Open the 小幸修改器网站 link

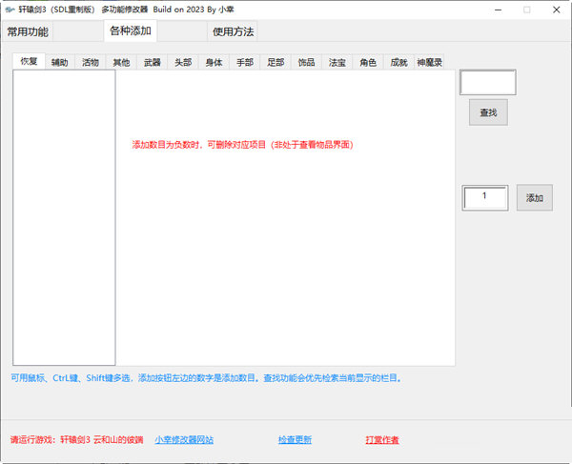click(184, 440)
